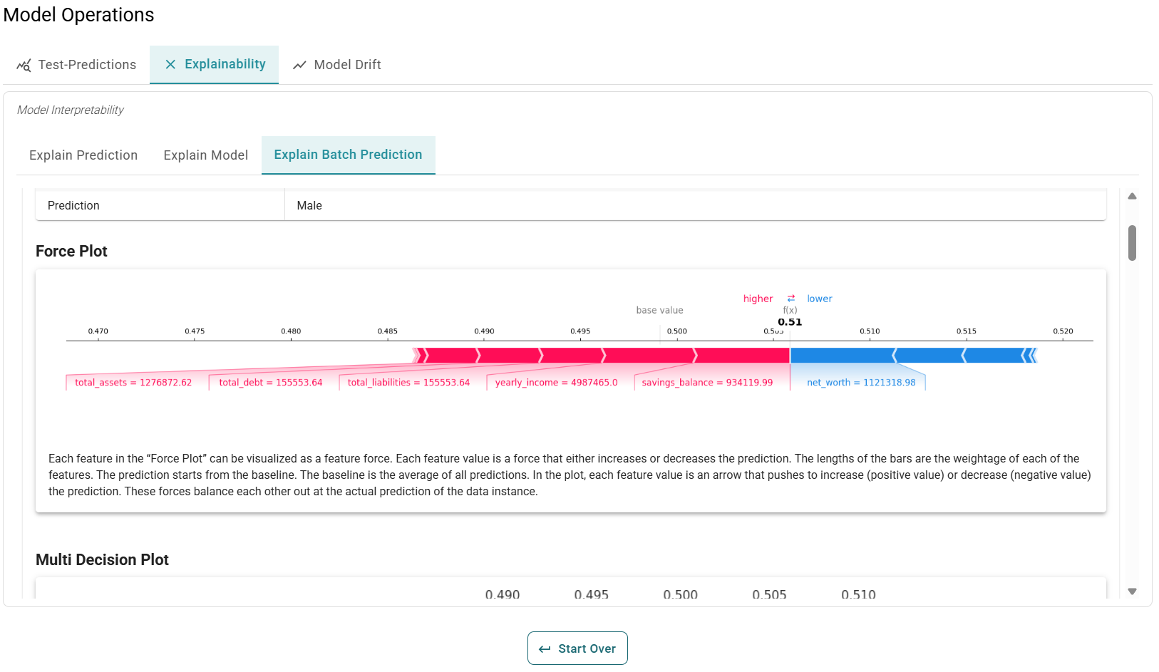Click the Start Over button
The image size is (1159, 672).
(577, 648)
